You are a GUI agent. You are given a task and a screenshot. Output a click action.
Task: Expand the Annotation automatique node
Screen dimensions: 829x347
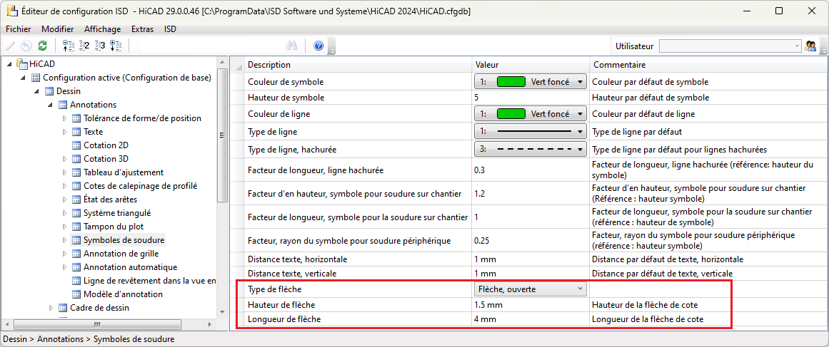pyautogui.click(x=64, y=267)
